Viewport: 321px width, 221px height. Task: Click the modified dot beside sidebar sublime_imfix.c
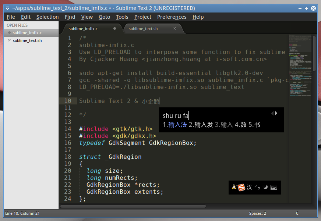(9, 32)
